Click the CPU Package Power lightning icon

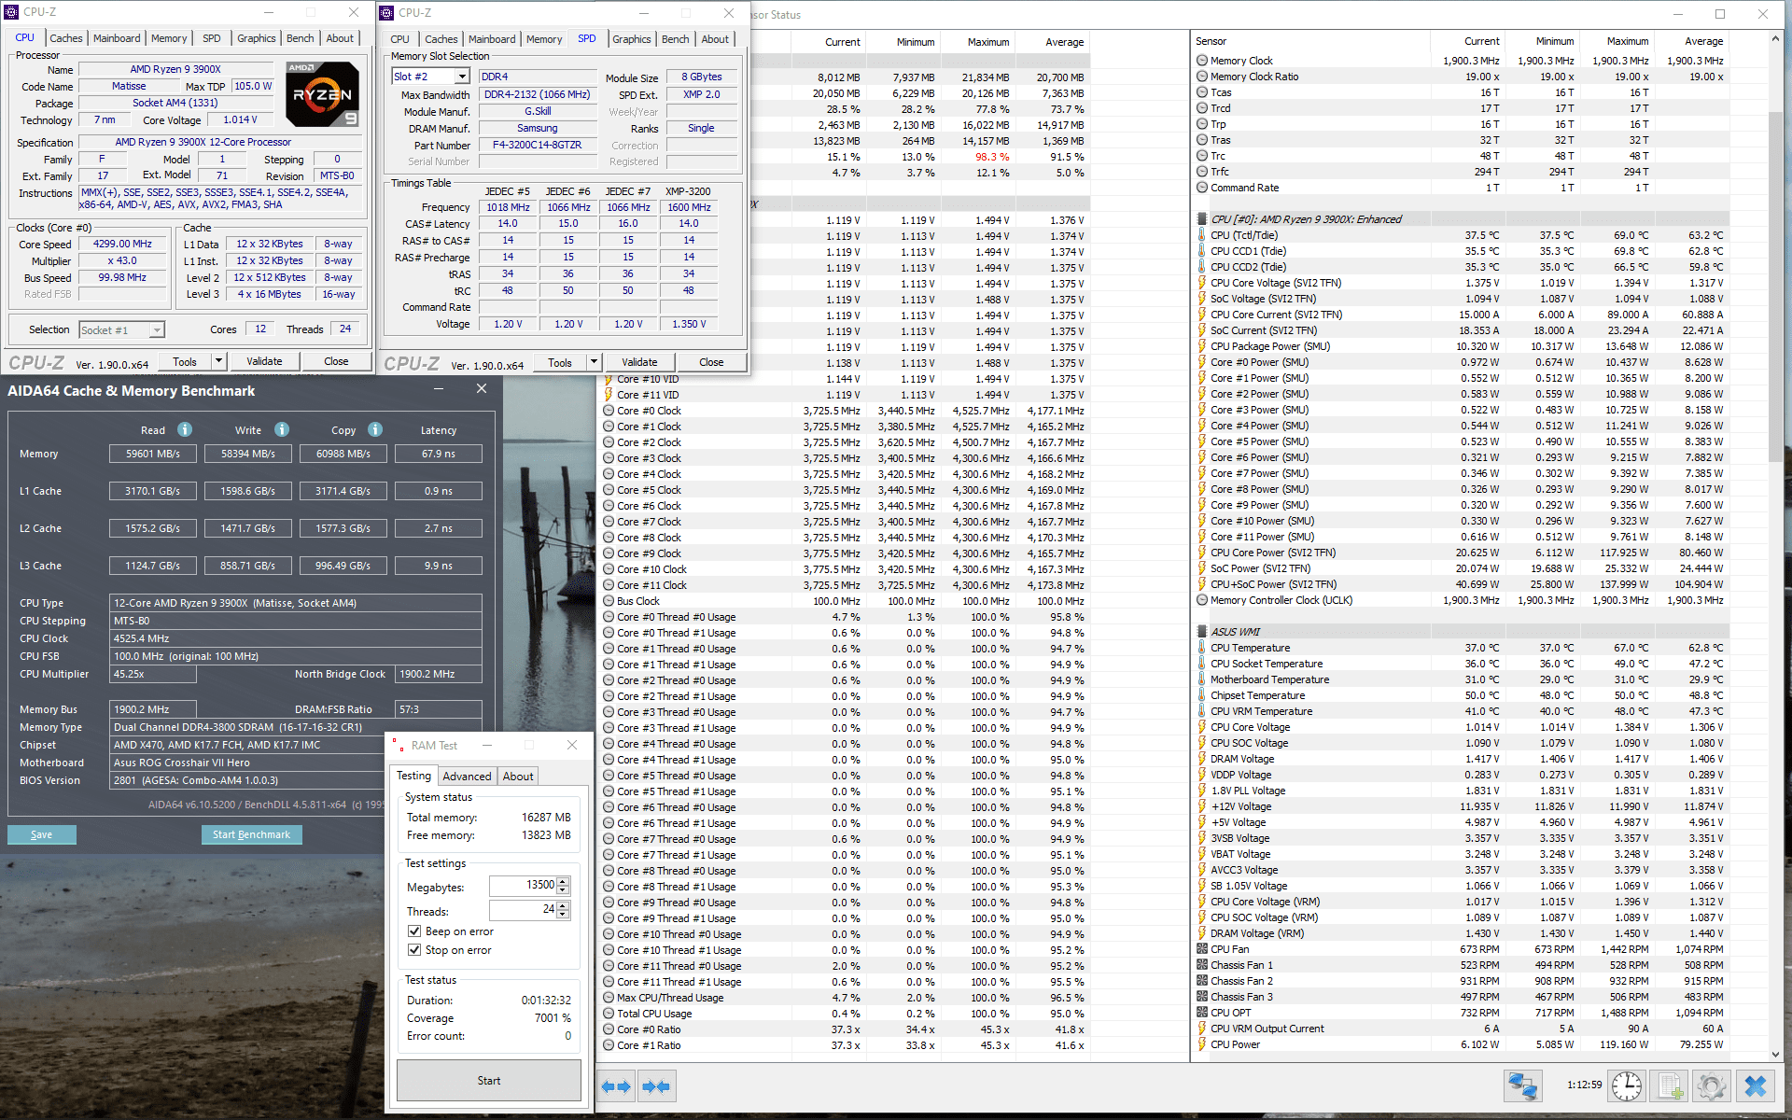point(1202,346)
